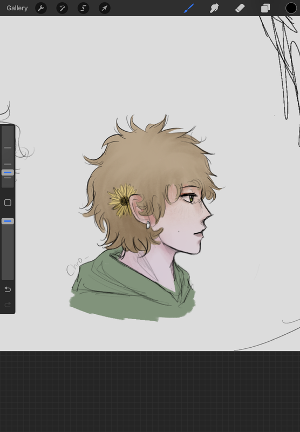Screen dimensions: 300x432
Task: Open the active color picker
Action: click(x=291, y=8)
